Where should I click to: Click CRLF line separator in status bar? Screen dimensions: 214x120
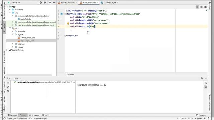(184, 118)
